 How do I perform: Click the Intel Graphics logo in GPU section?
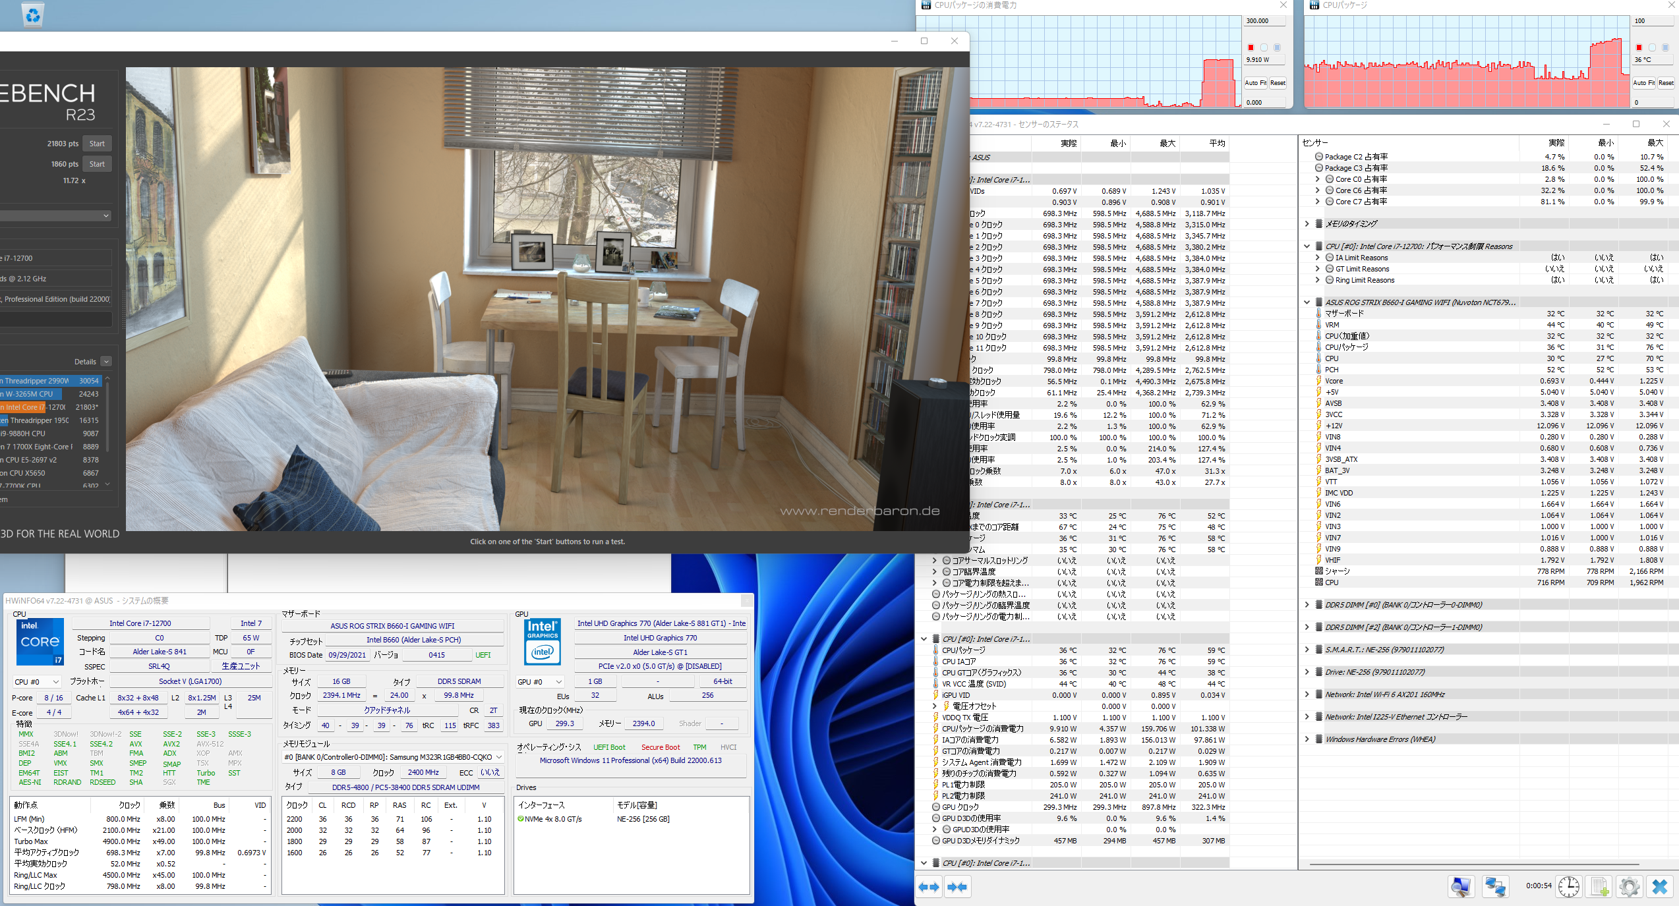[x=542, y=641]
